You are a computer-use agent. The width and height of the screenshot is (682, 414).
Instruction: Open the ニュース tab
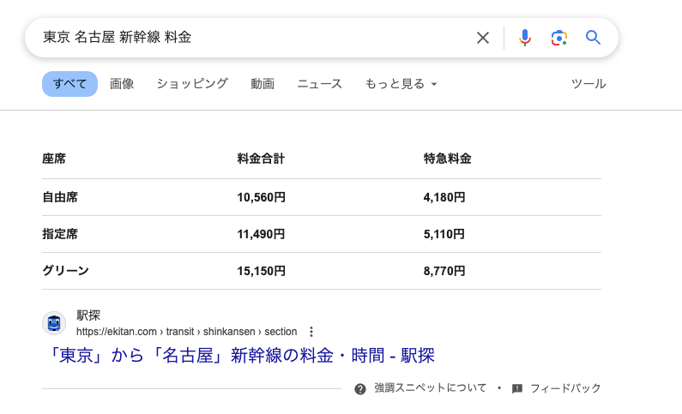coord(320,84)
